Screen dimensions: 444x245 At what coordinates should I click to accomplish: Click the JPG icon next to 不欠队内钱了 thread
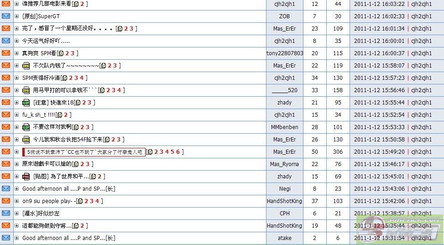click(x=26, y=66)
